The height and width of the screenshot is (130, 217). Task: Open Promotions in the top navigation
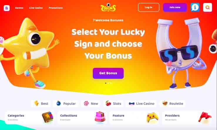point(55,8)
